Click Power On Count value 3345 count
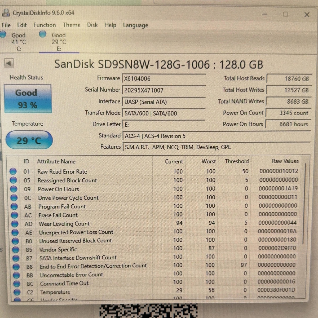The image size is (318, 318). click(288, 113)
